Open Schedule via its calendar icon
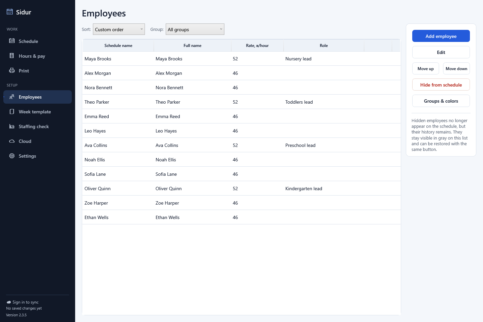Viewport: 483px width, 322px height. coord(12,41)
